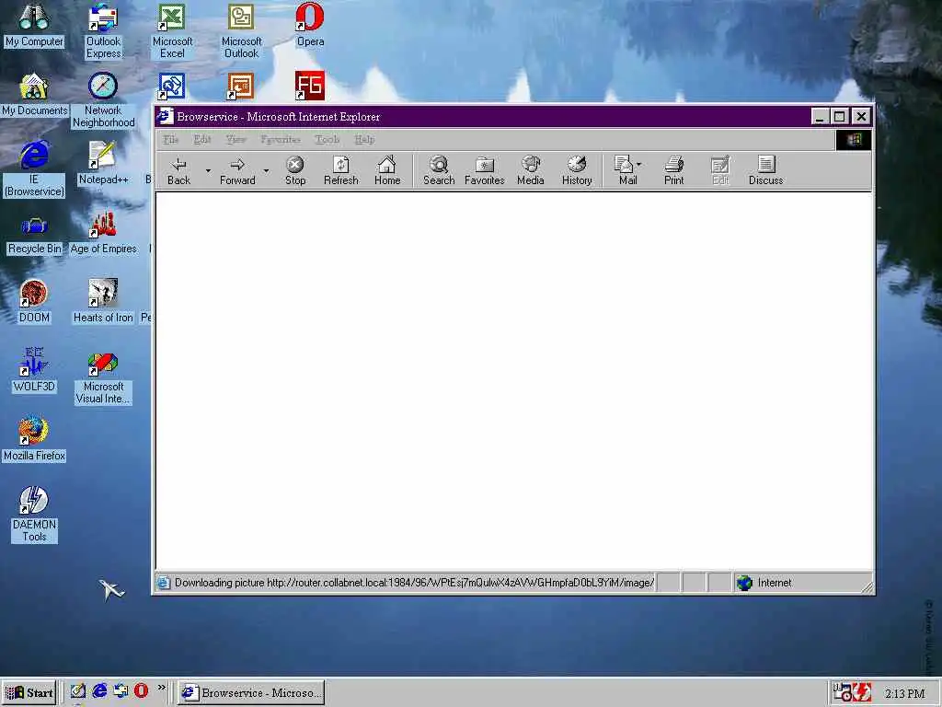Print the current page

tap(673, 170)
